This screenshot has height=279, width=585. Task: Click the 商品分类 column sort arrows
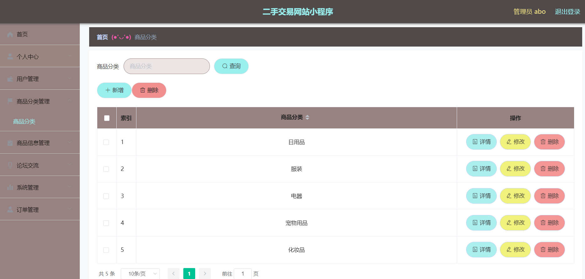click(x=307, y=117)
